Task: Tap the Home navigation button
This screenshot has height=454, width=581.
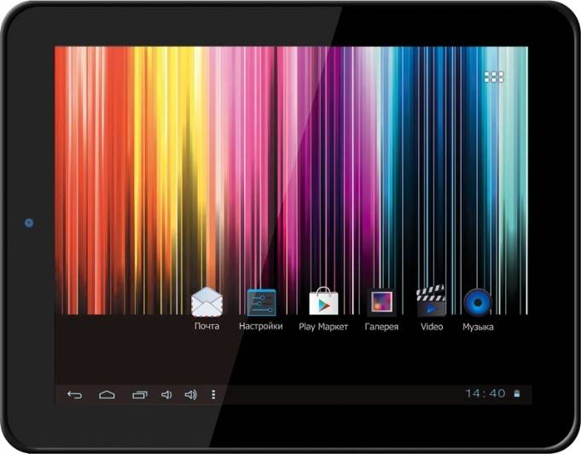Action: pyautogui.click(x=107, y=395)
